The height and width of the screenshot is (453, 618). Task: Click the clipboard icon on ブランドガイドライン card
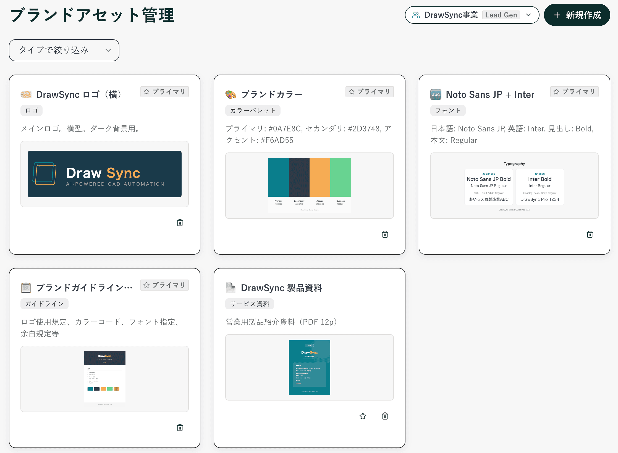coord(26,287)
